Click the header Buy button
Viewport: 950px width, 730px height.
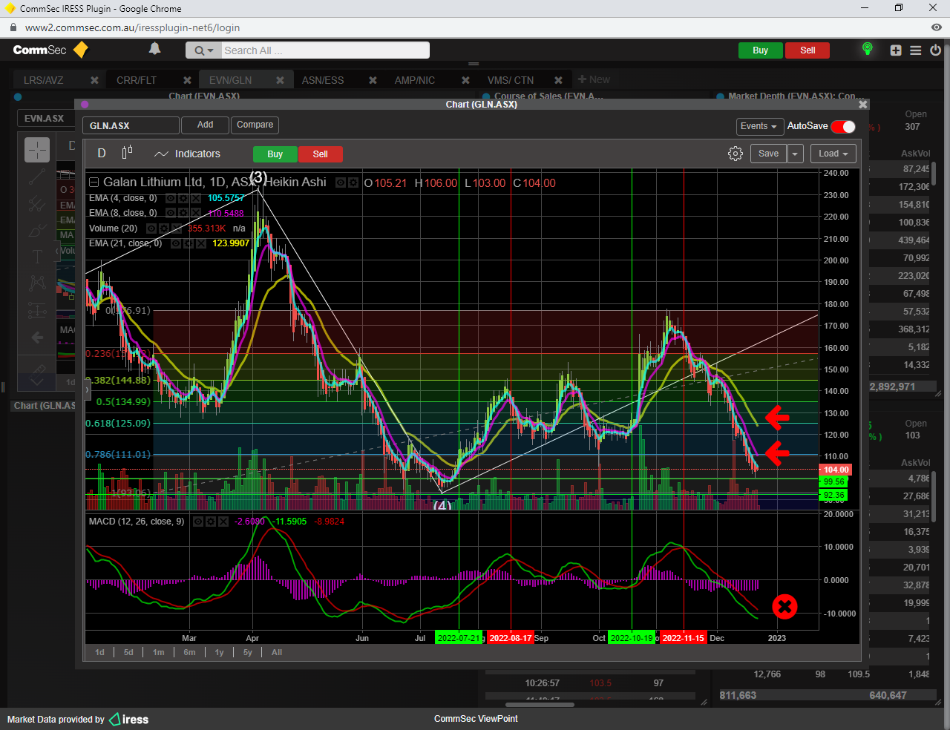pyautogui.click(x=760, y=50)
